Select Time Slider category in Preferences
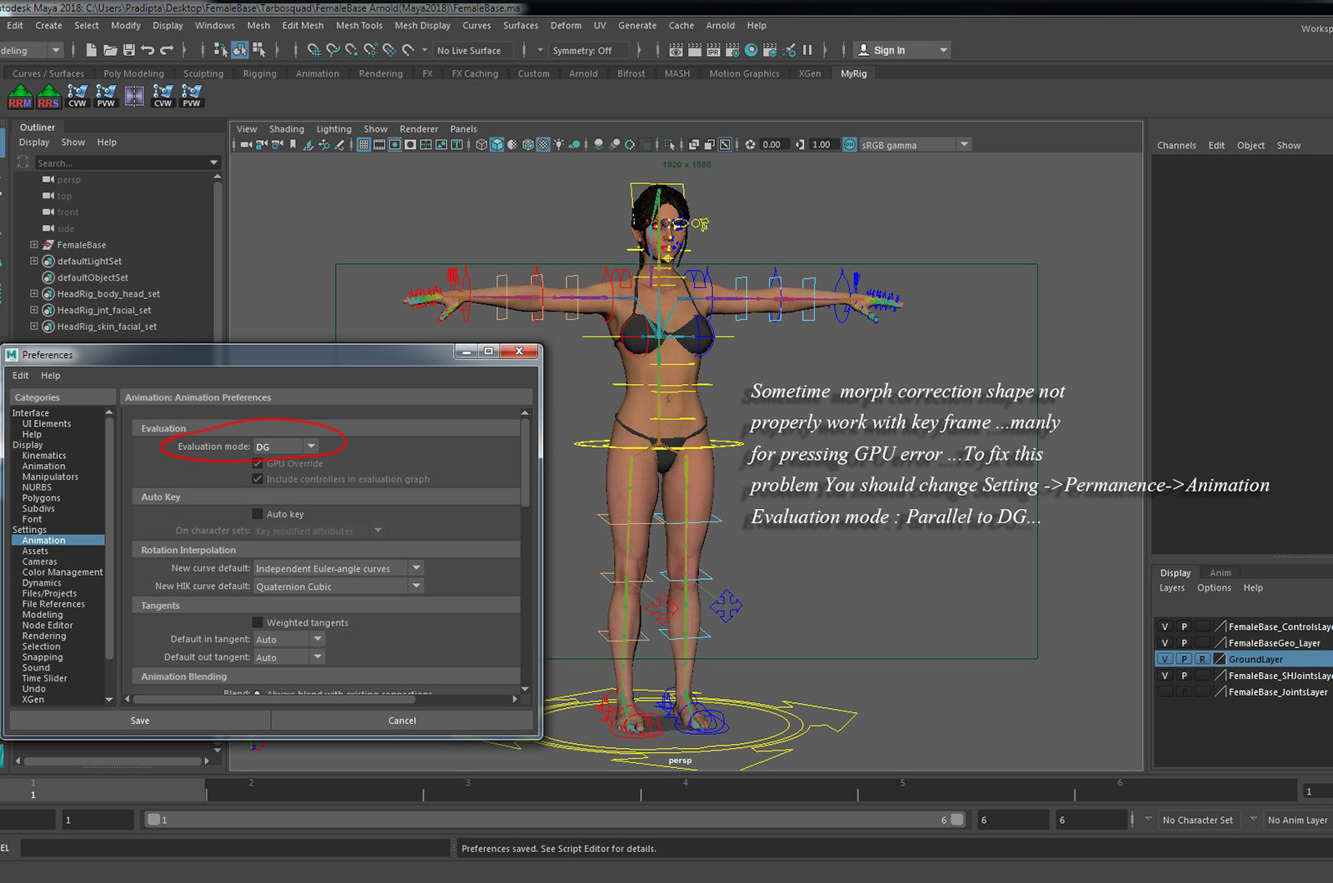The height and width of the screenshot is (883, 1333). pos(44,678)
